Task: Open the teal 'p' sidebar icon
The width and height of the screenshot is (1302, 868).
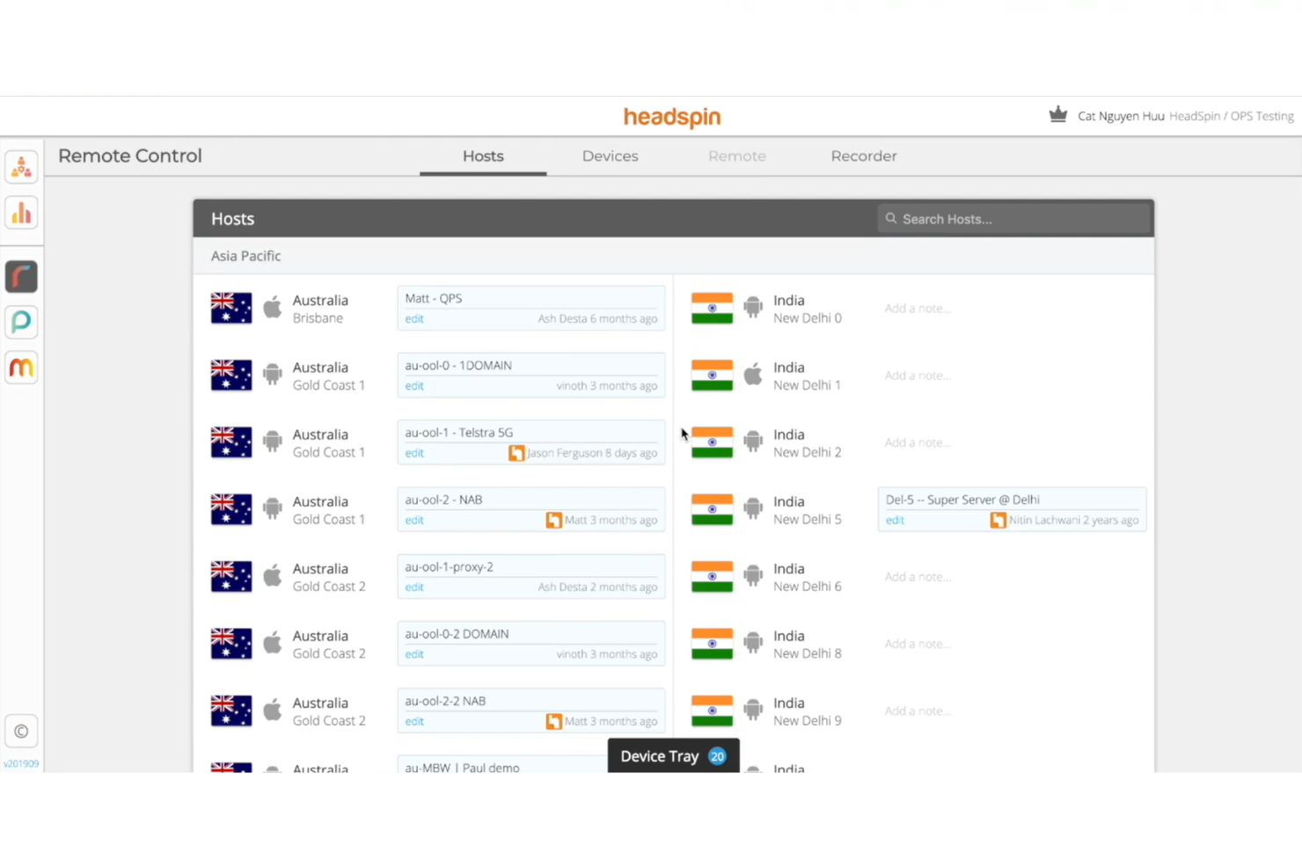Action: click(x=21, y=322)
